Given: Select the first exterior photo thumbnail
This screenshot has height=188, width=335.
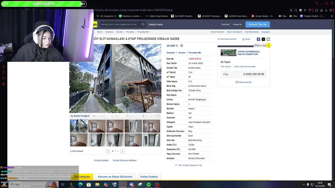Looking at the screenshot, I should click(79, 126).
